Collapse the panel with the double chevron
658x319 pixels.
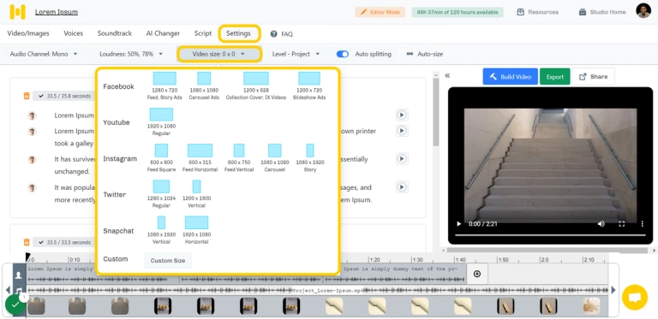(x=447, y=76)
